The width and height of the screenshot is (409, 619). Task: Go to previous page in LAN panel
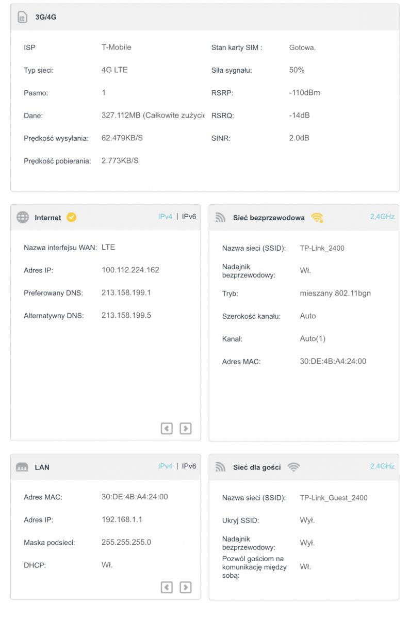tap(167, 587)
